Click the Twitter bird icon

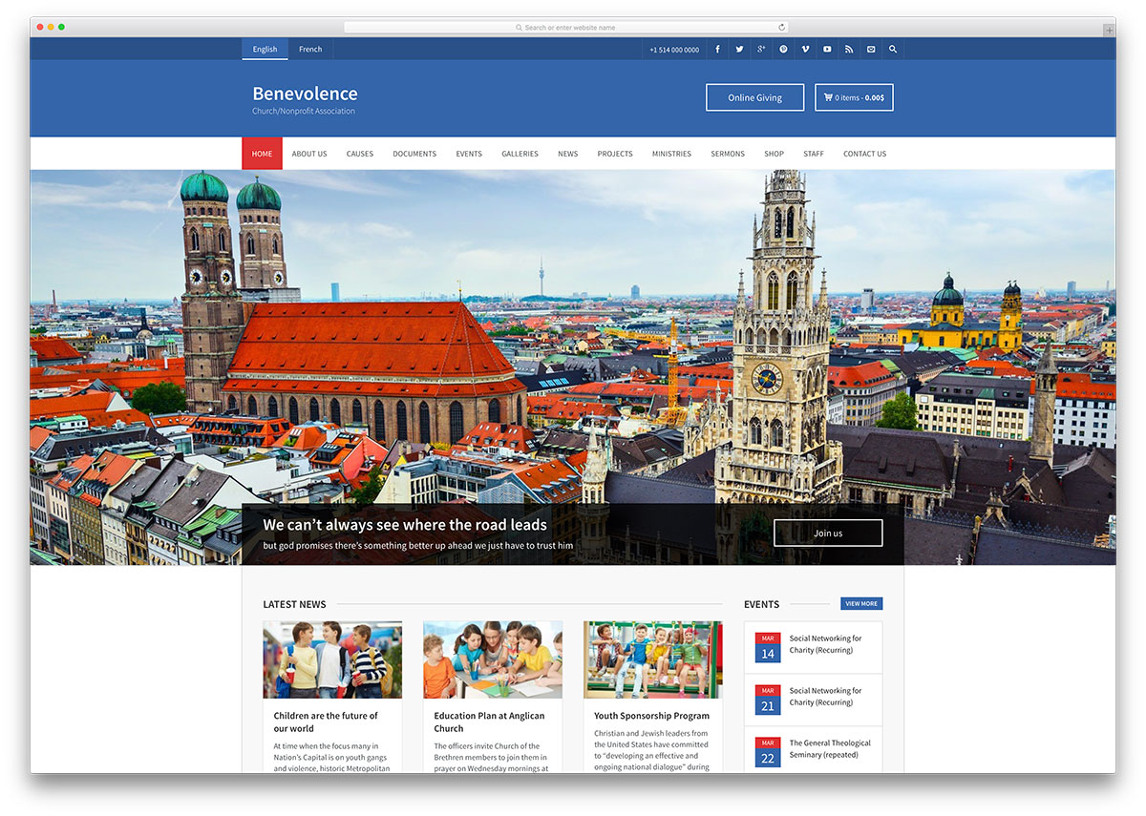(x=739, y=49)
